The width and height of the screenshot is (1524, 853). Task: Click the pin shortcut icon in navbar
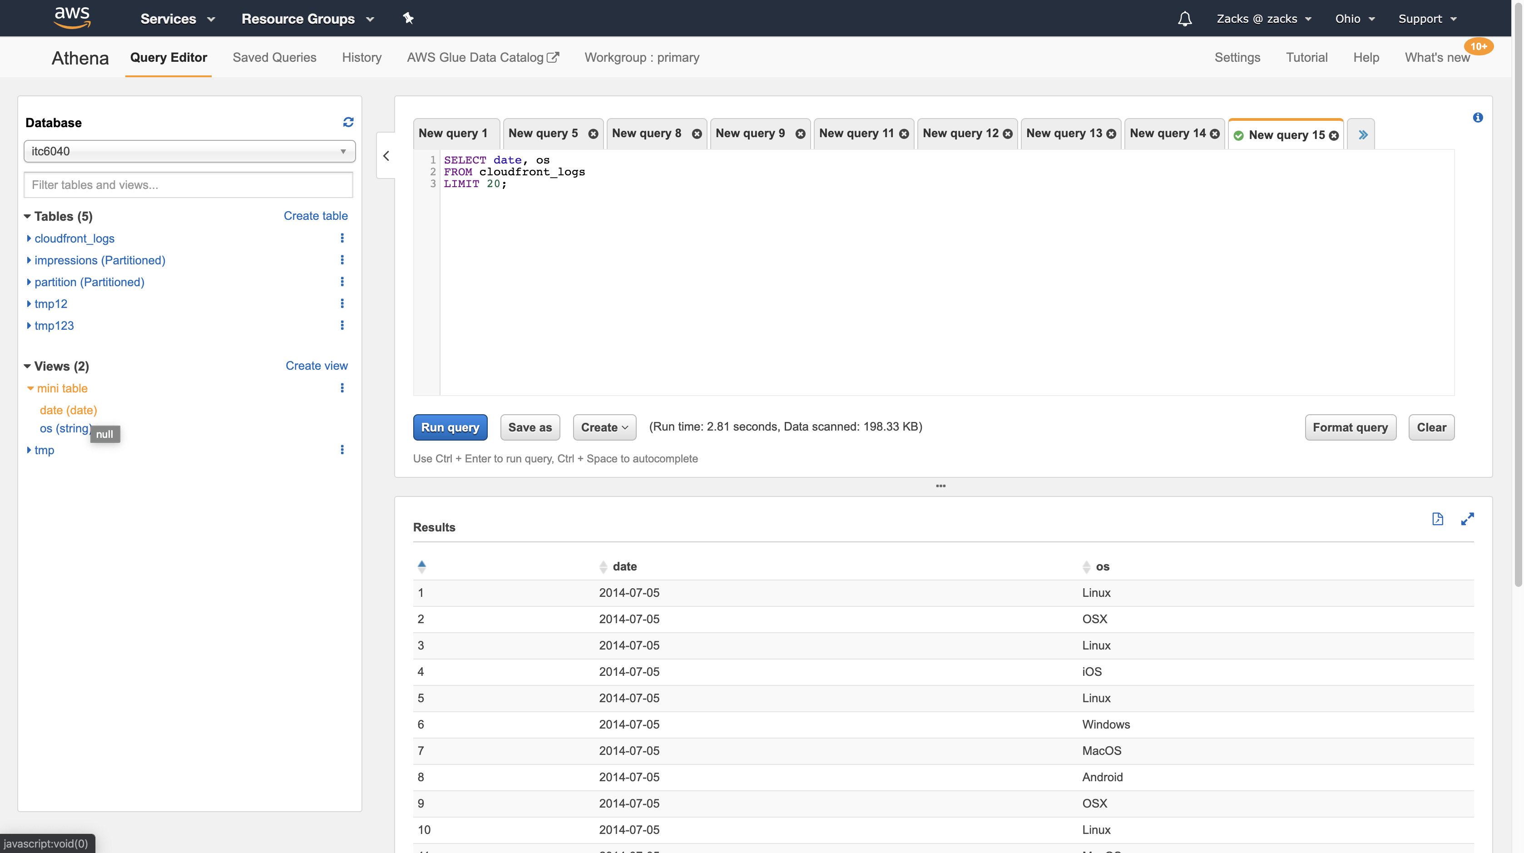click(408, 18)
